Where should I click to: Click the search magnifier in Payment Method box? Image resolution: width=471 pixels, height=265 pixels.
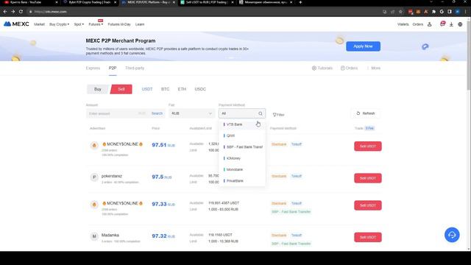[x=261, y=113]
